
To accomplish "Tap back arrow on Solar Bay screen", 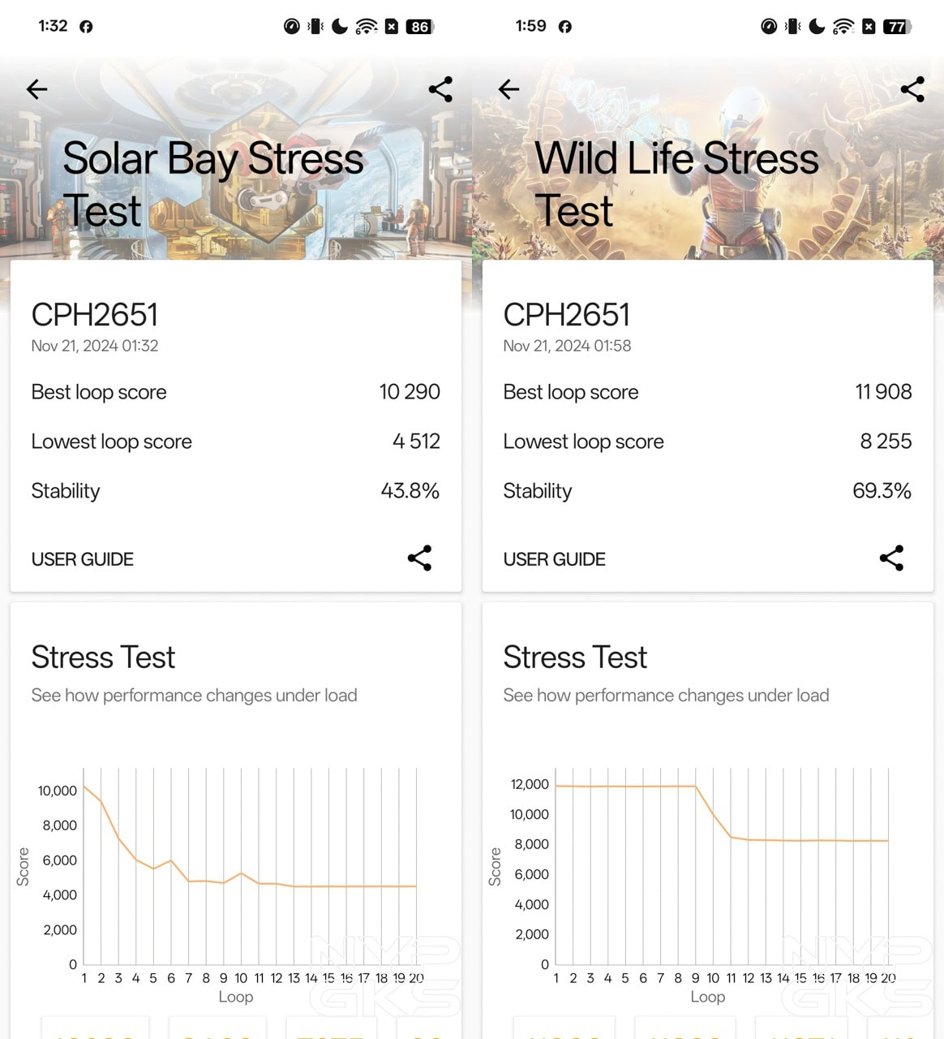I will (37, 89).
